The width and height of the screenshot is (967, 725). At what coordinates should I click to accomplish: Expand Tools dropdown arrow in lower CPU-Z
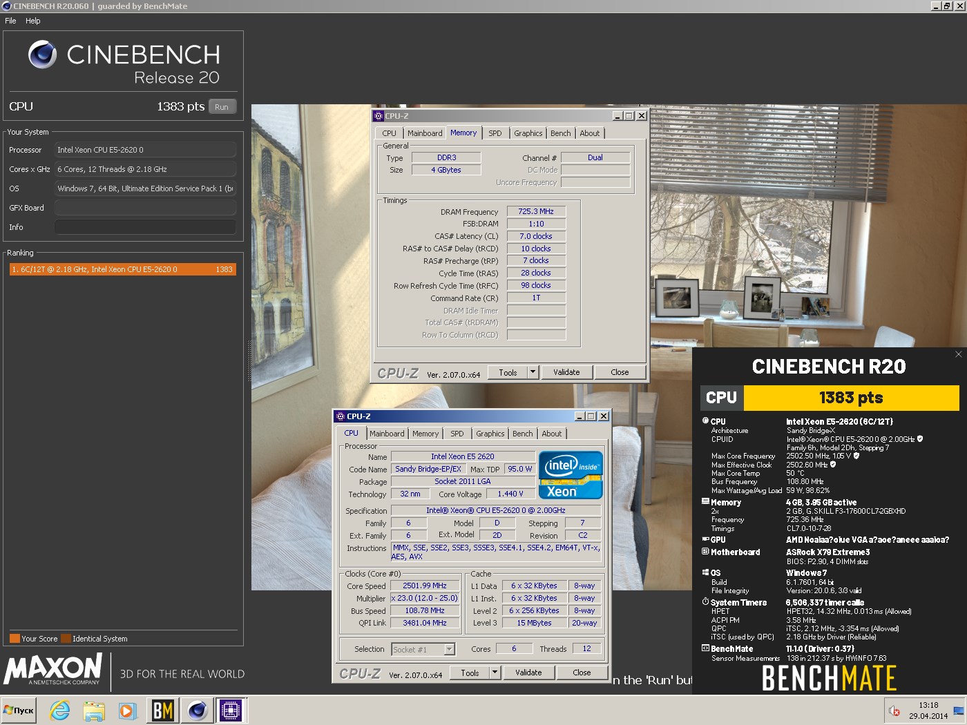[495, 673]
